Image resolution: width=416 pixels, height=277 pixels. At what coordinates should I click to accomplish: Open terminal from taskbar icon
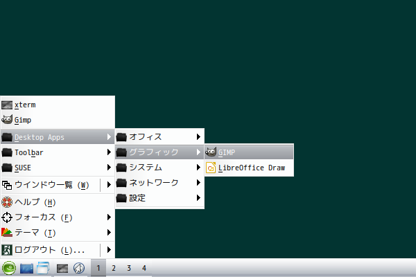(x=62, y=268)
